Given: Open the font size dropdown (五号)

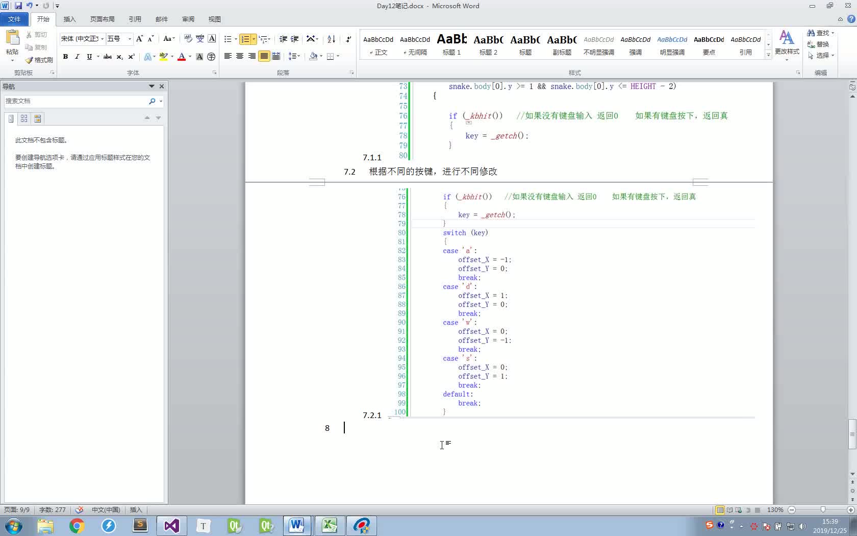Looking at the screenshot, I should click(x=130, y=39).
